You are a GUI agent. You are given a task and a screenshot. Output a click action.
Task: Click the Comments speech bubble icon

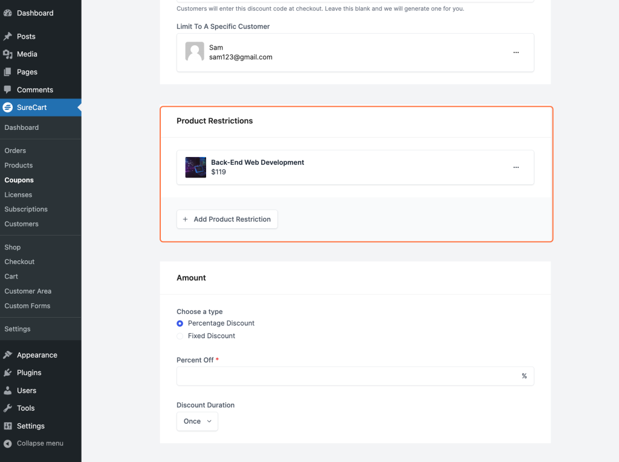pos(8,90)
